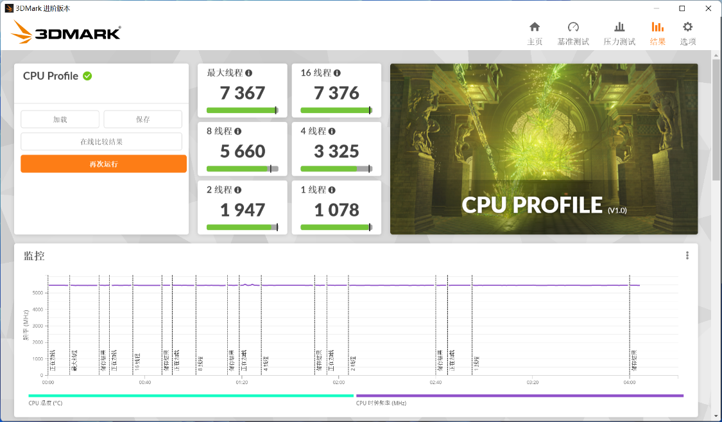
Task: Open the 监控 panel kebab menu
Action: (687, 255)
